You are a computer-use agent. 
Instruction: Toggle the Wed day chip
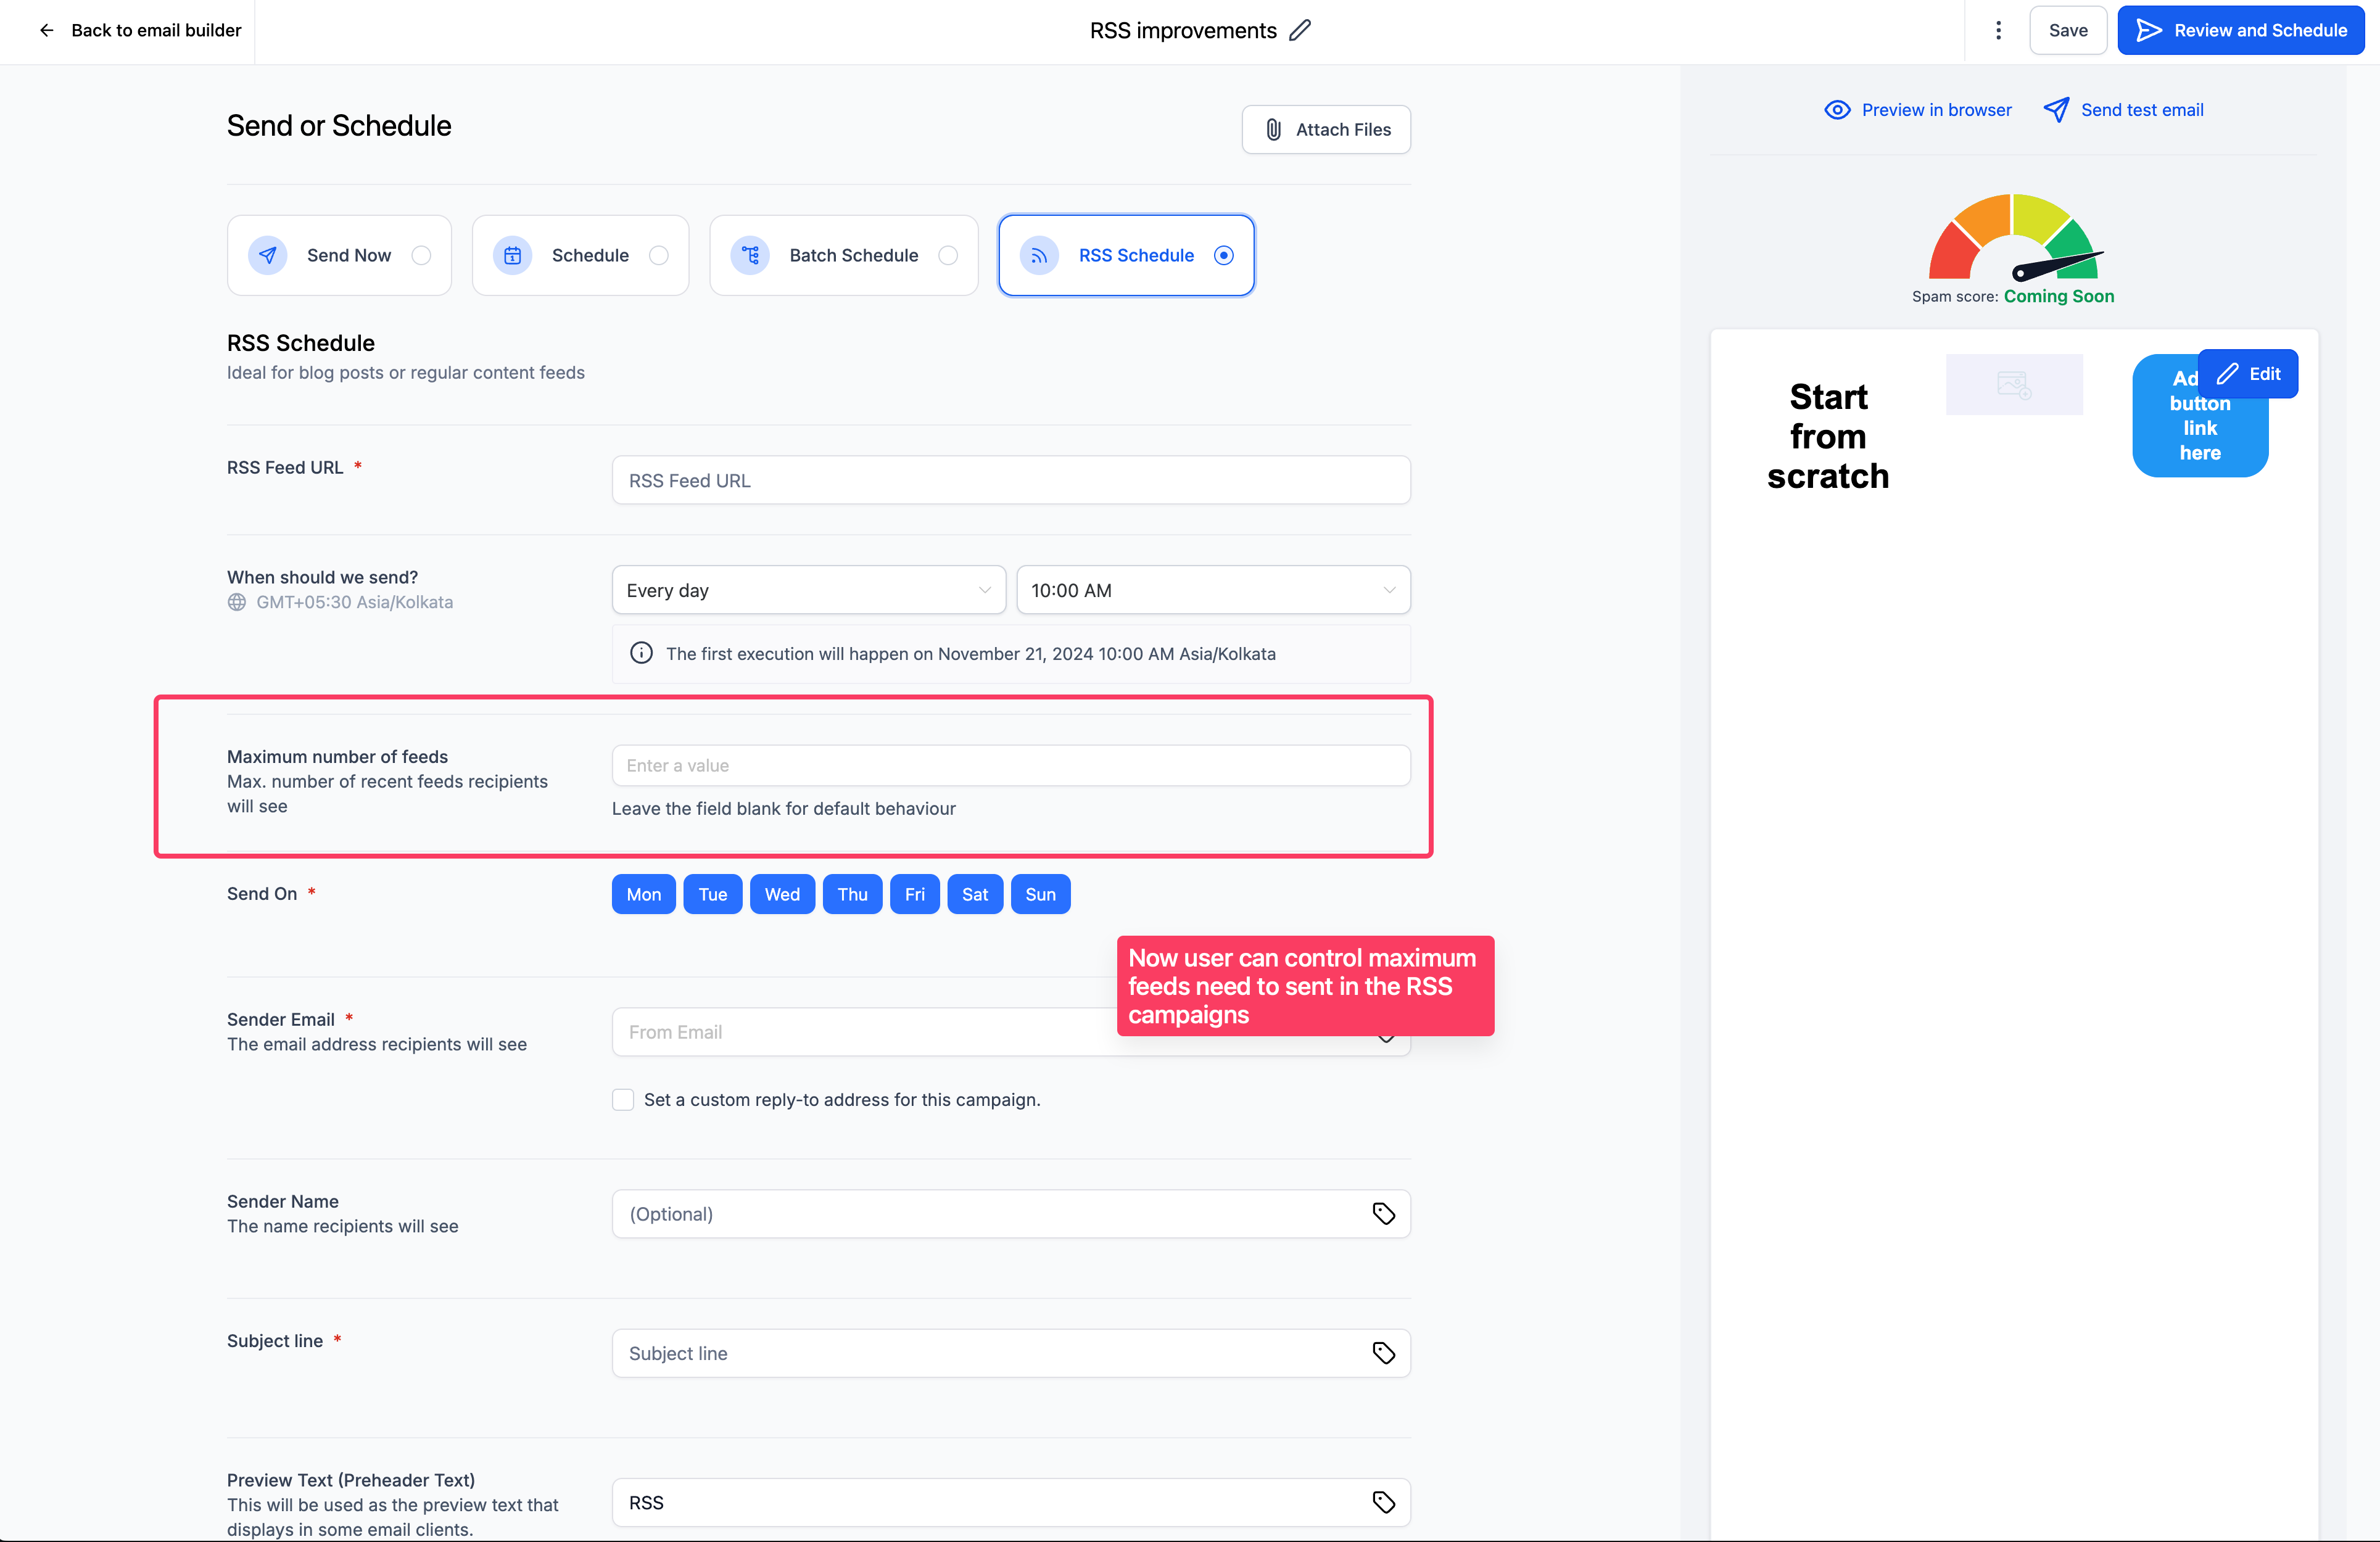point(782,894)
